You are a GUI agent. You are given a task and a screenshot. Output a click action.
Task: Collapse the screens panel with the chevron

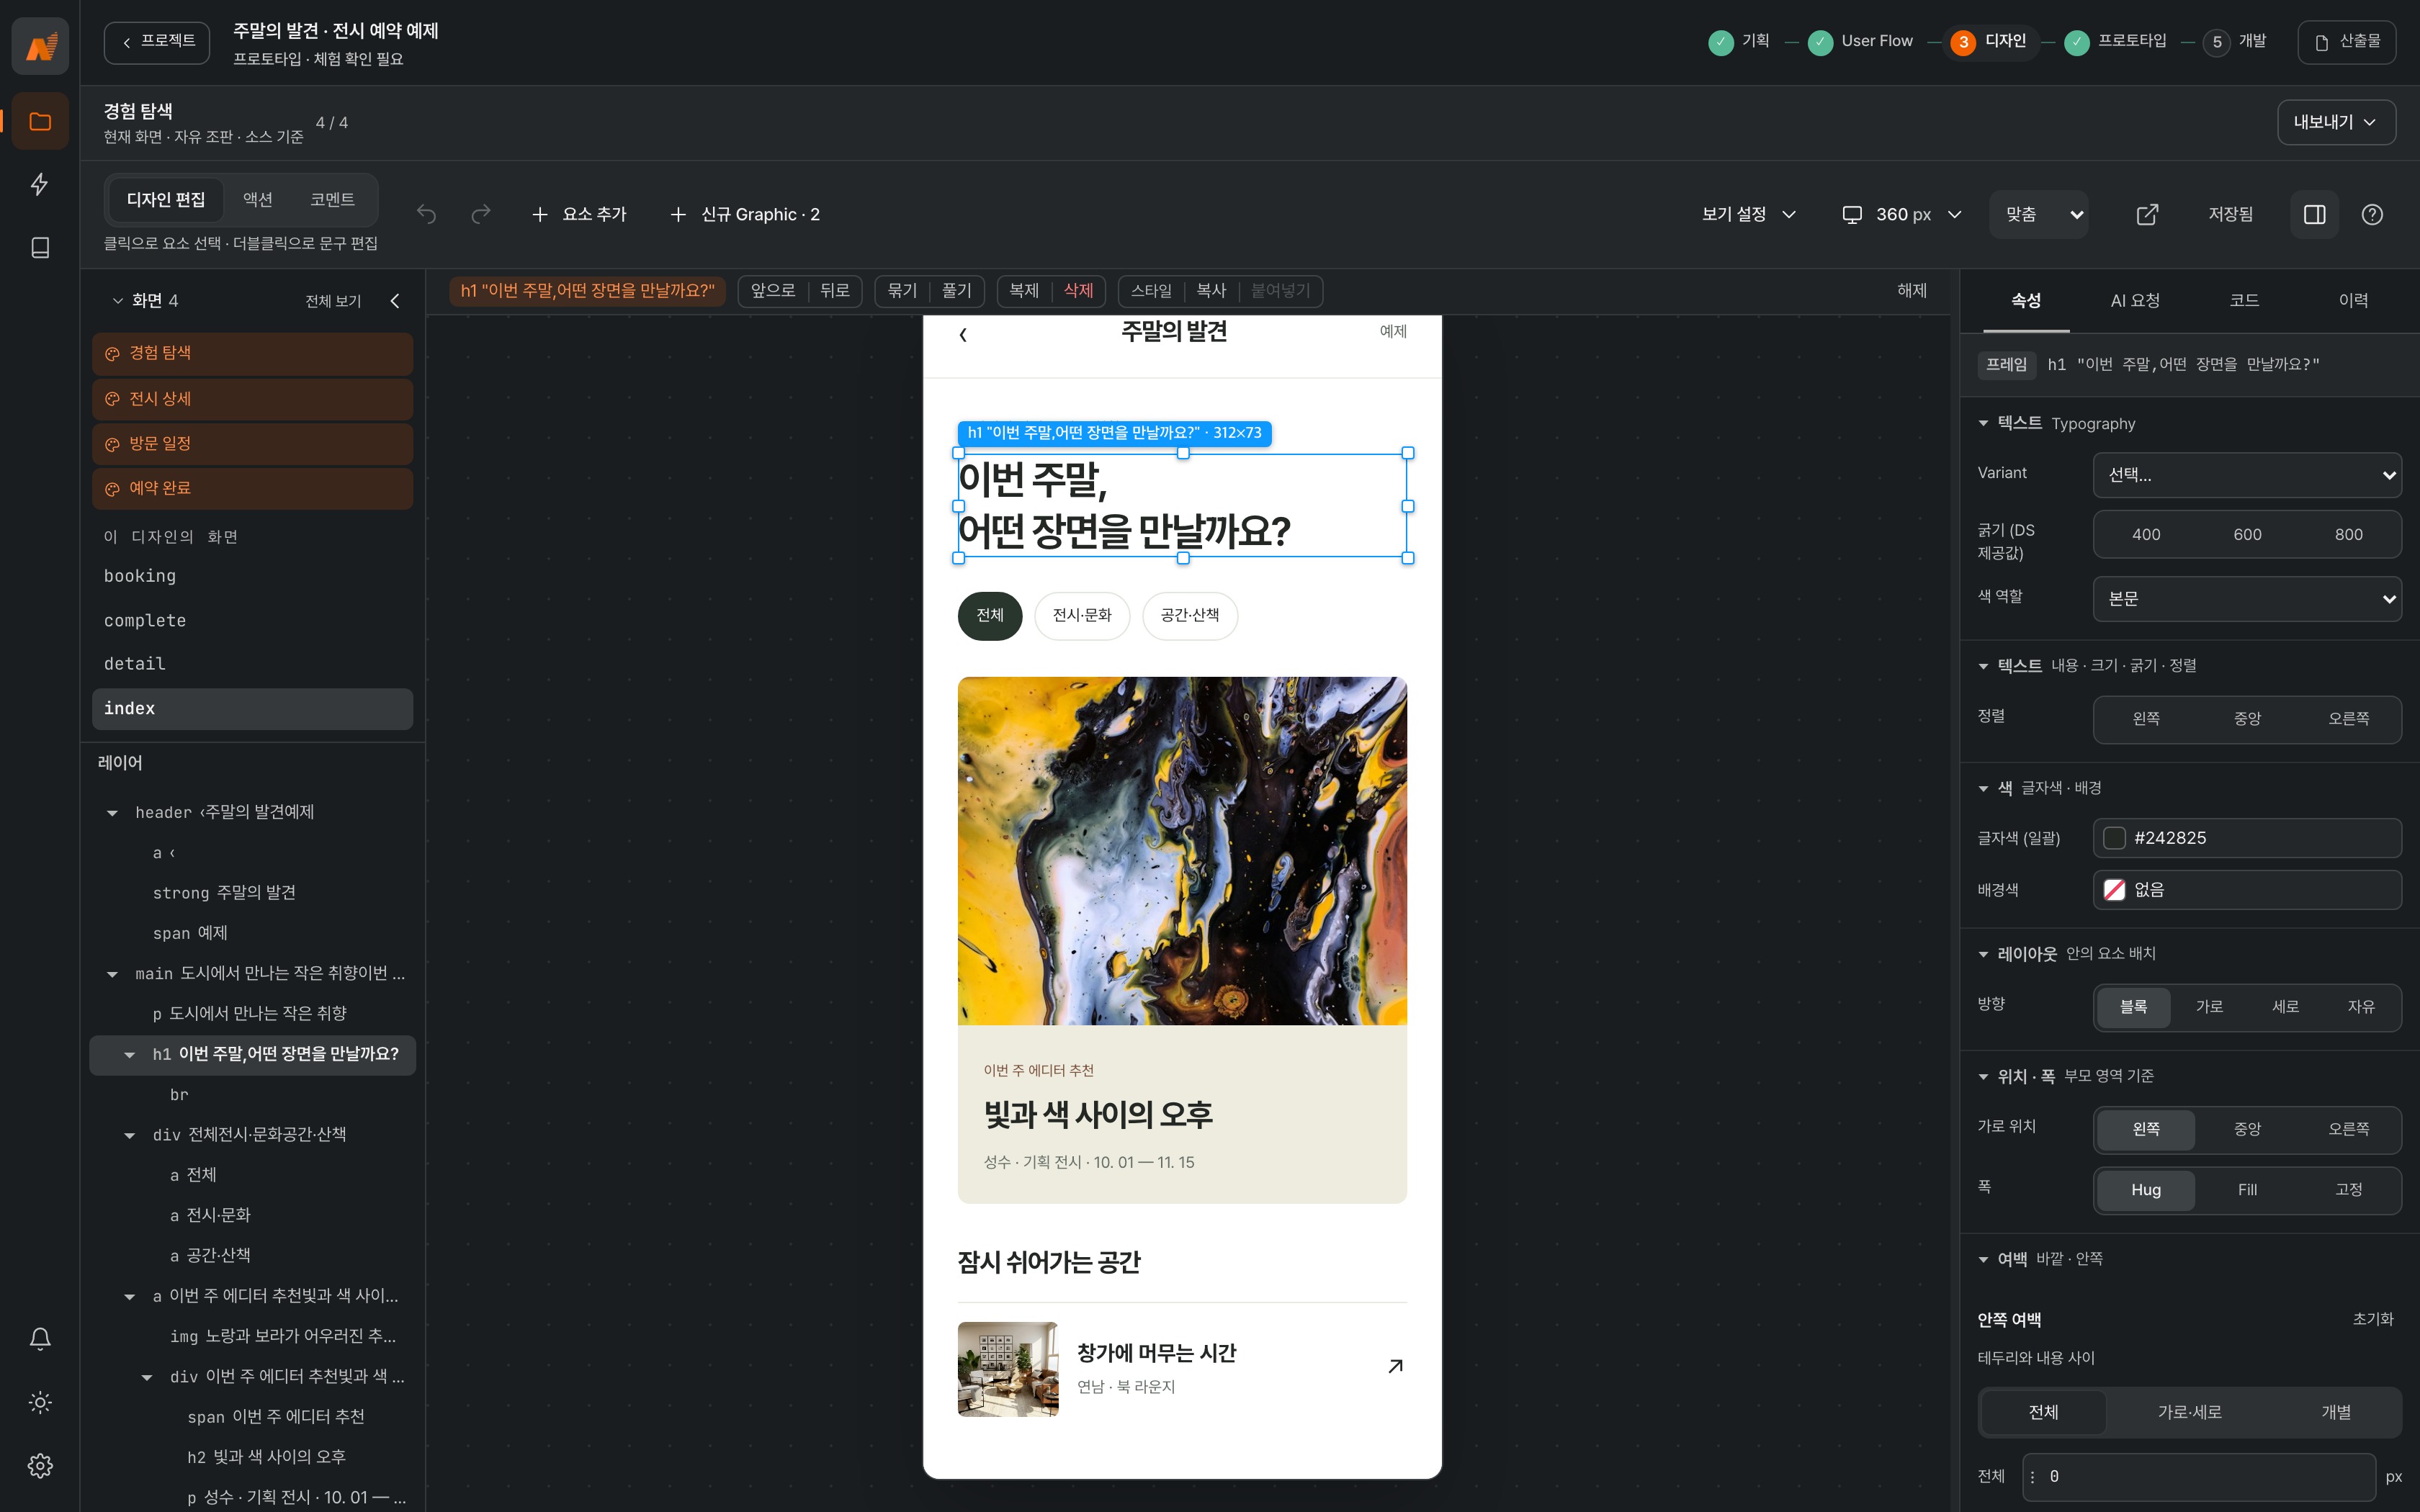(395, 301)
